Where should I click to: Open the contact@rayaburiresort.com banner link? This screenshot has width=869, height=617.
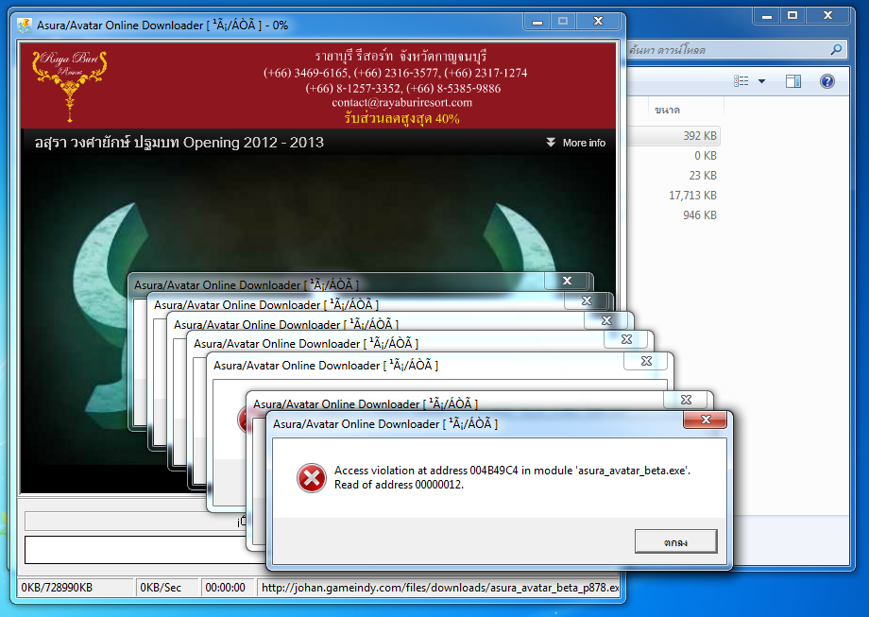(x=401, y=103)
